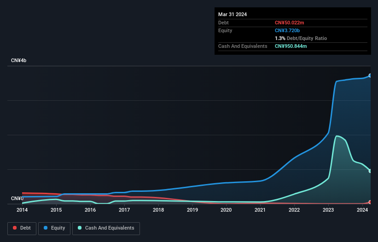Click the 2021 x-axis label
The width and height of the screenshot is (378, 242).
click(x=260, y=210)
